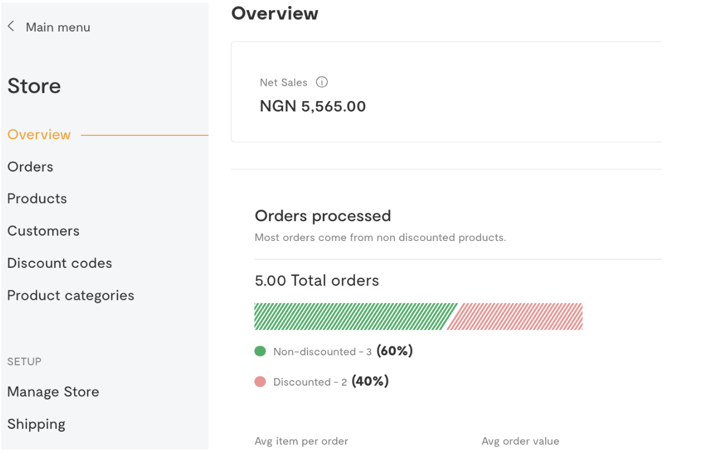Image resolution: width=719 pixels, height=461 pixels.
Task: Click the back chevron beside Main menu
Action: (x=11, y=27)
